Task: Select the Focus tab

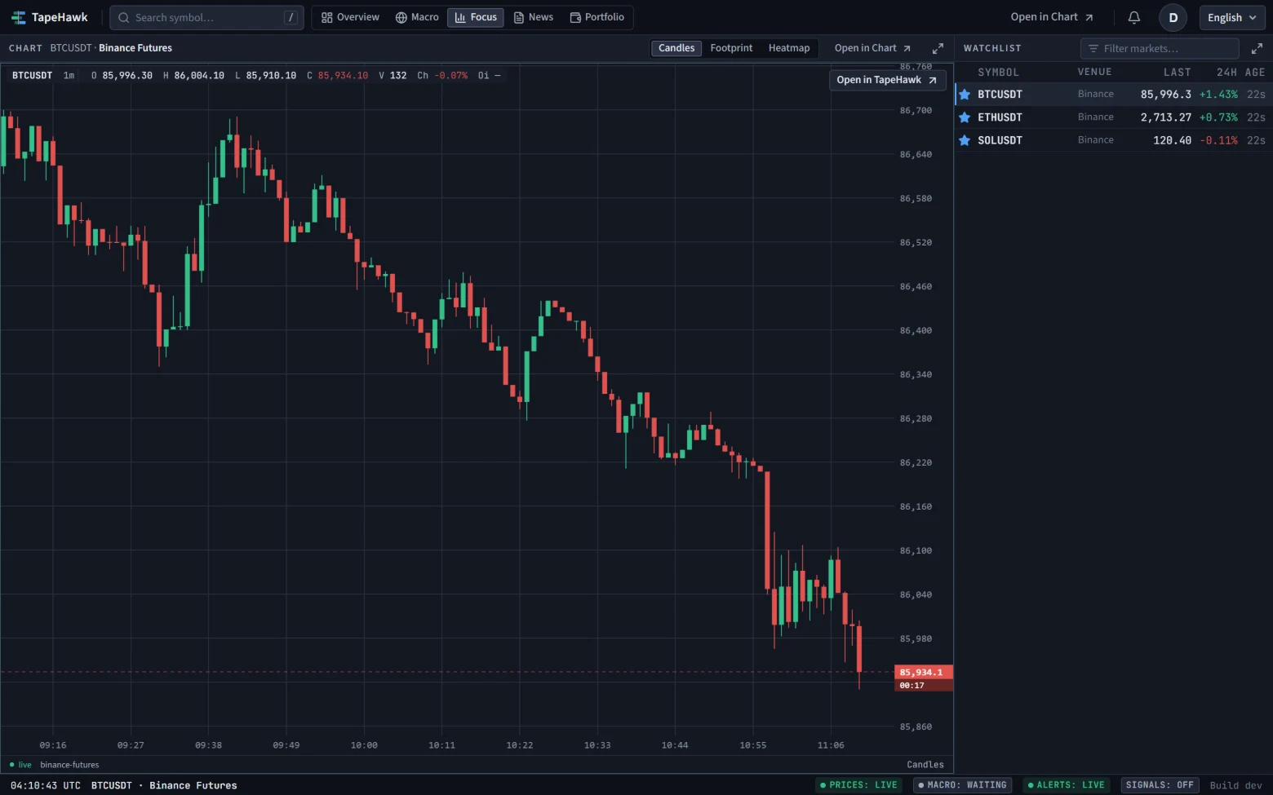Action: coord(476,17)
